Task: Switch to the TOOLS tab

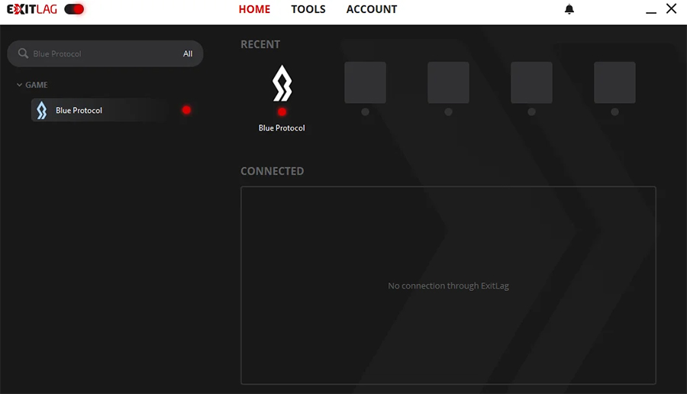Action: pos(308,9)
